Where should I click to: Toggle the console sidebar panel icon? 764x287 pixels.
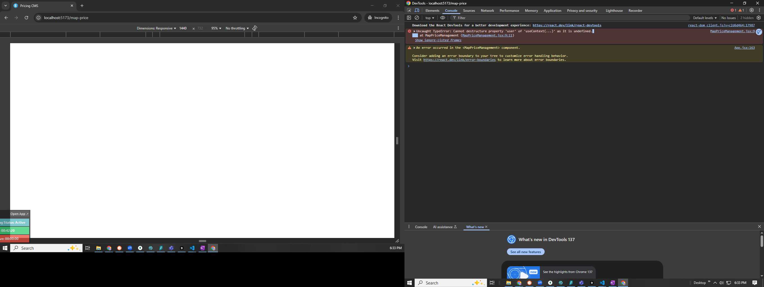(x=409, y=18)
